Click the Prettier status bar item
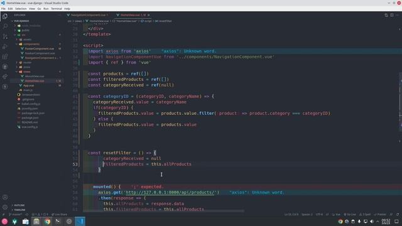Screen dimensions: 402x226 380,215
